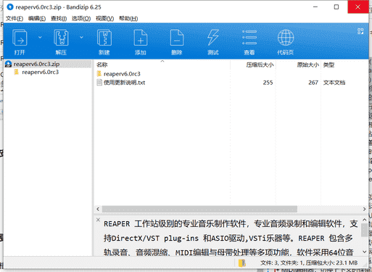Image resolution: width=372 pixels, height=272 pixels.
Task: Expand the Extract button dropdown arrow
Action: (81, 37)
